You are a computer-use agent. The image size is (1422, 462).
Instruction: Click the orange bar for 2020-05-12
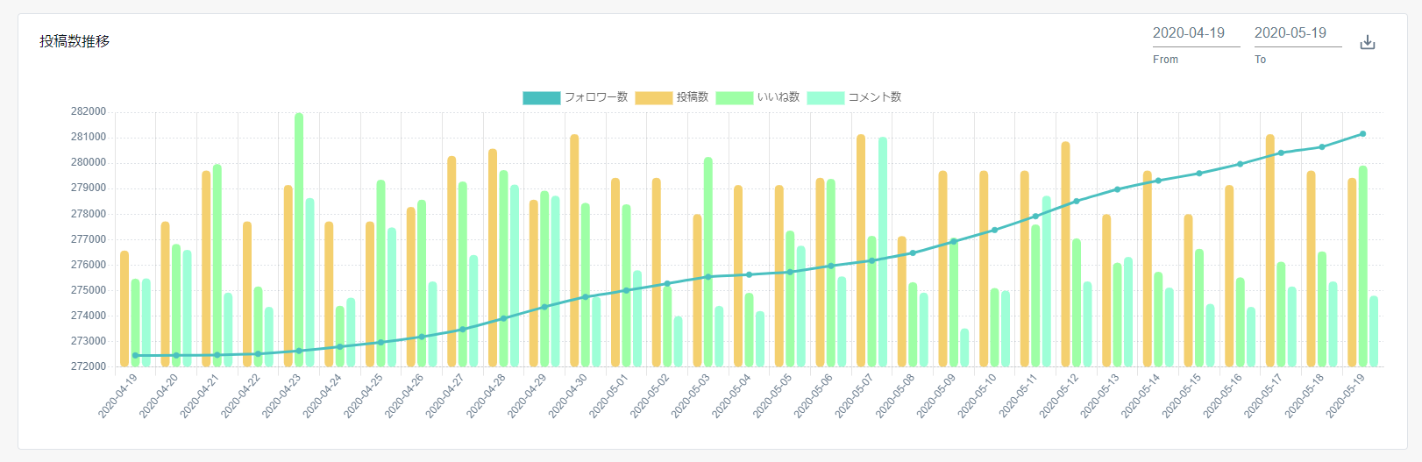pos(1065,254)
